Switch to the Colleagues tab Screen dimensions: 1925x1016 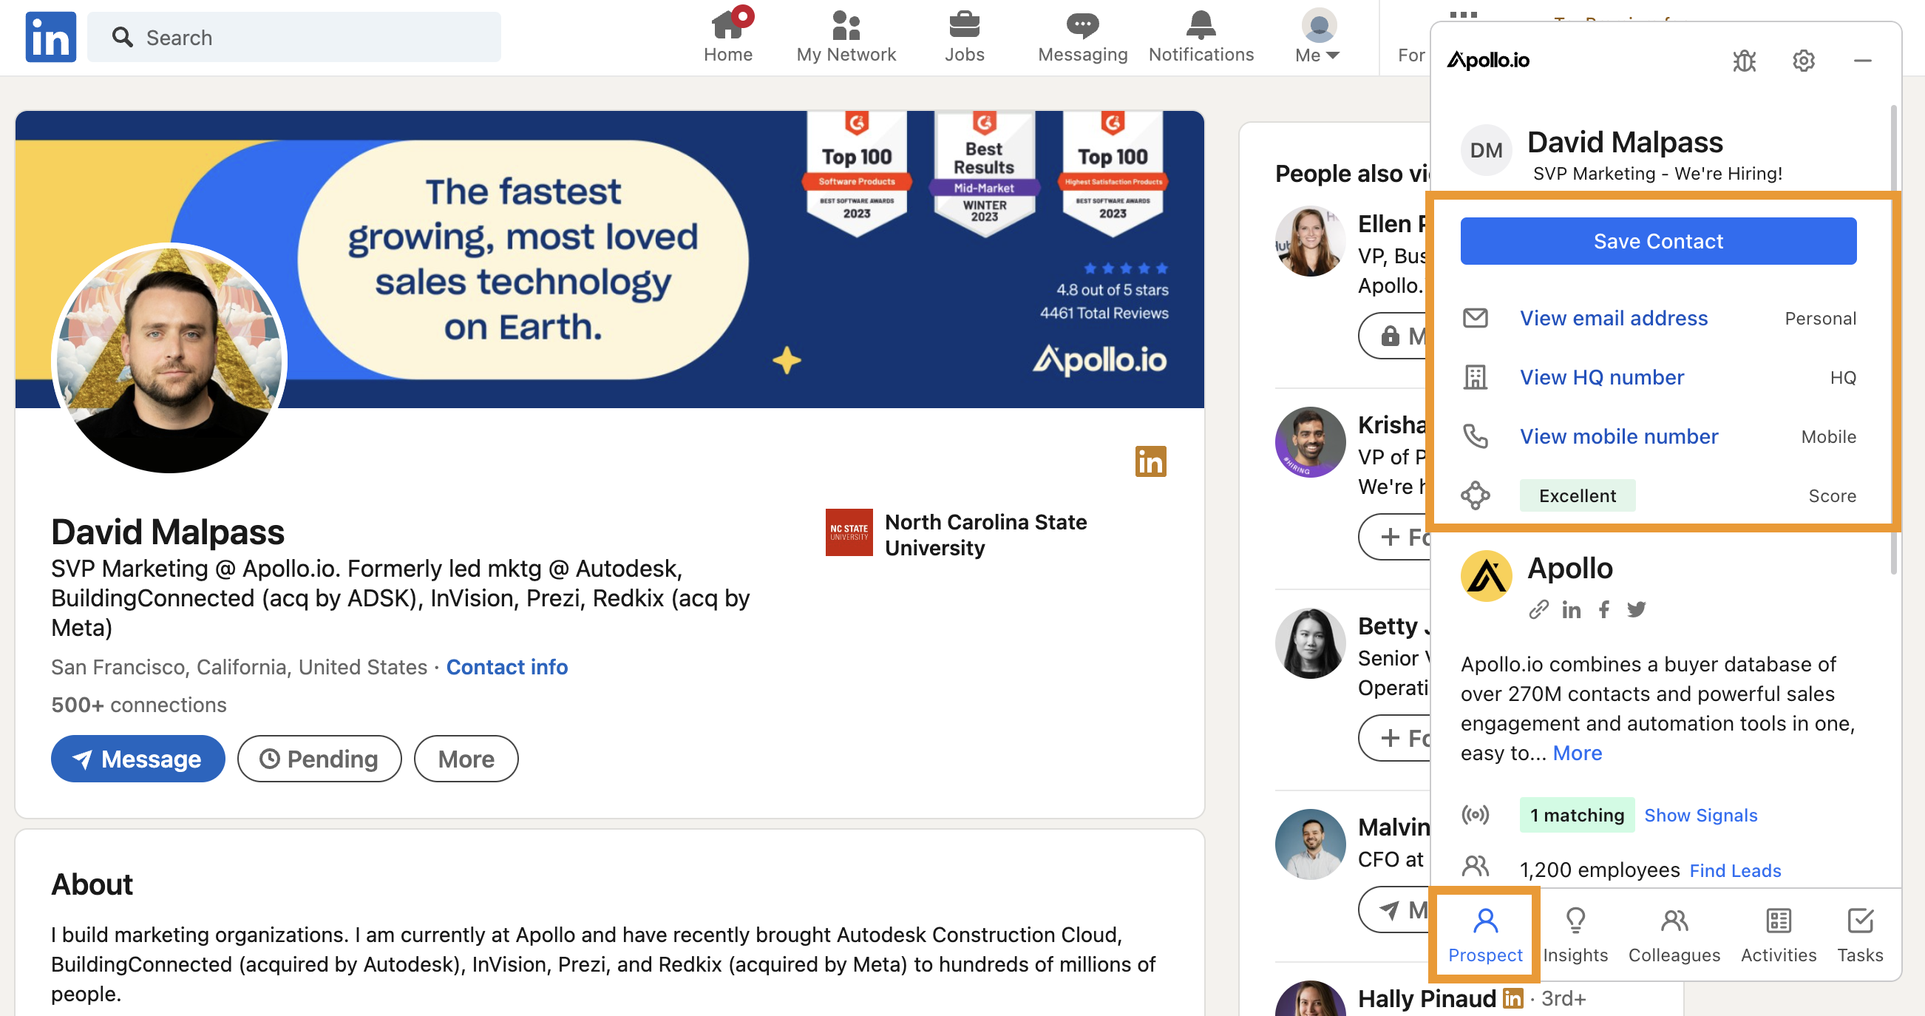click(x=1673, y=935)
